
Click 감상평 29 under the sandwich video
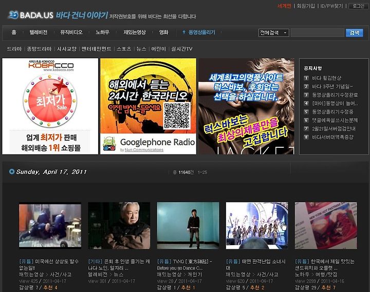pyautogui.click(x=306, y=287)
